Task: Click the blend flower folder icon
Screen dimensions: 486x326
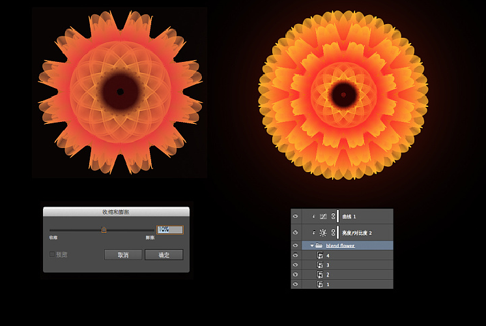Action: 319,246
